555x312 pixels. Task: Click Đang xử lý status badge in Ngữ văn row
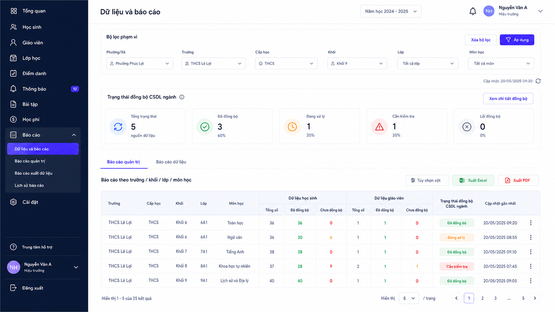coord(456,237)
